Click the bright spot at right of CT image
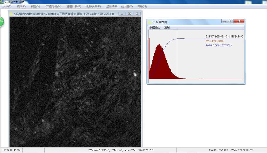The image size is (267, 153). tap(135, 74)
